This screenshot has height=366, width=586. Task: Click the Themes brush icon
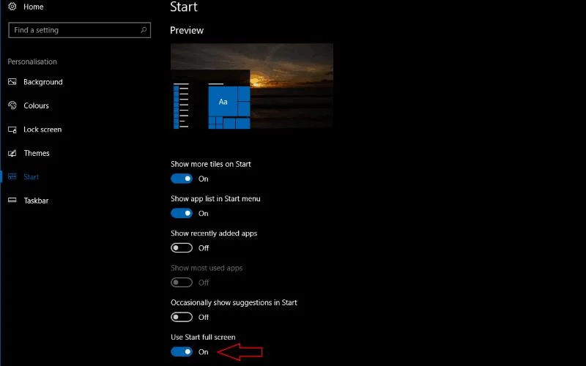click(12, 153)
